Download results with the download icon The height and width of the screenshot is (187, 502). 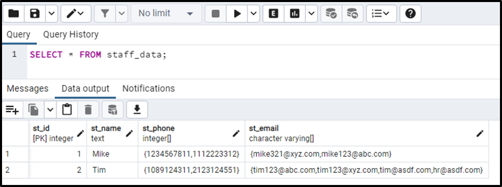(137, 110)
